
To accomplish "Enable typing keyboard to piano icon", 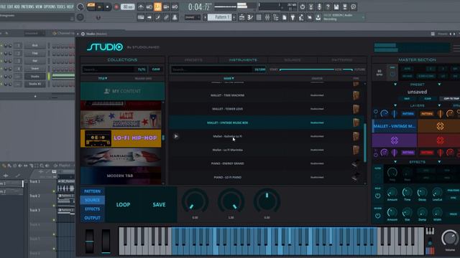I will [x=141, y=17].
